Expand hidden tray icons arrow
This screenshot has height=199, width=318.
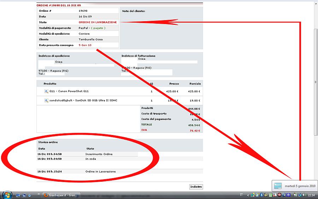248,195
